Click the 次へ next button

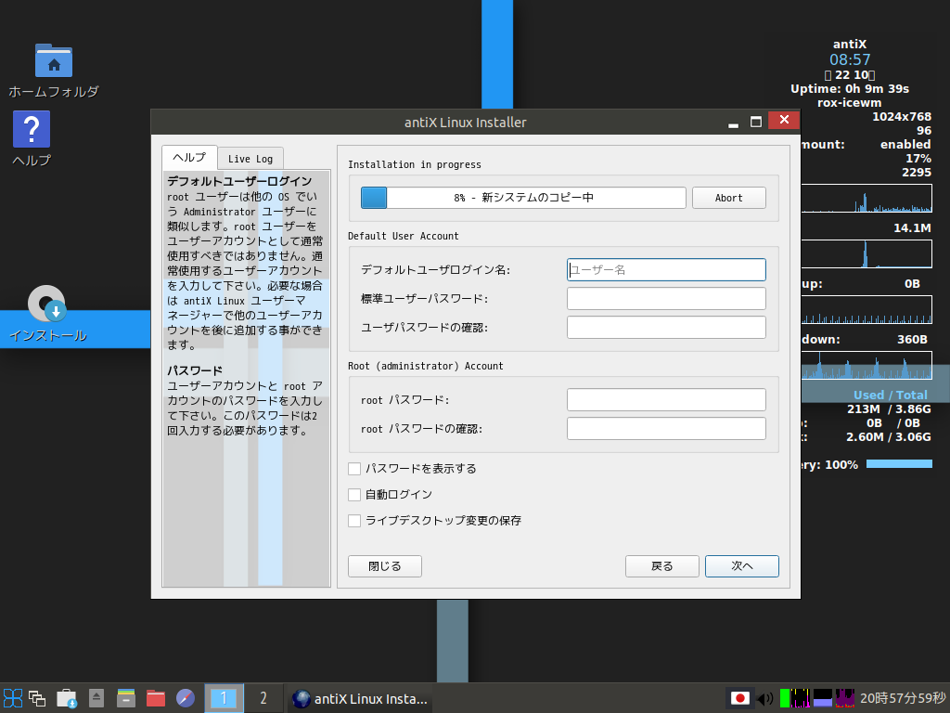pos(742,566)
